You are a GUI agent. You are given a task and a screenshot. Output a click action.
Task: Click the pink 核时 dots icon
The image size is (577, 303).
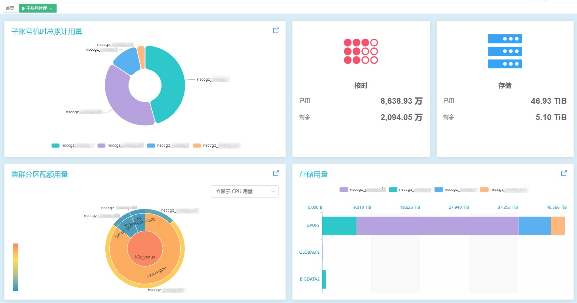click(361, 51)
